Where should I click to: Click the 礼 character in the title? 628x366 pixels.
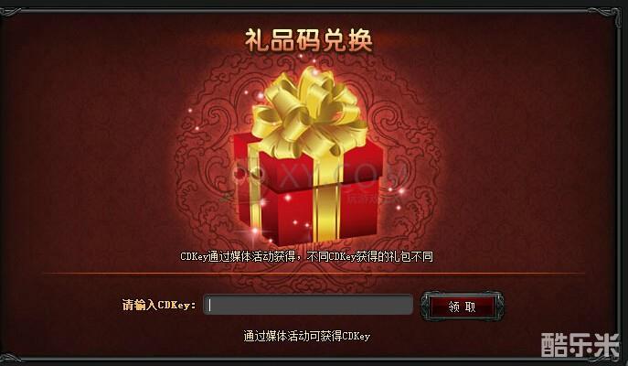(x=256, y=40)
